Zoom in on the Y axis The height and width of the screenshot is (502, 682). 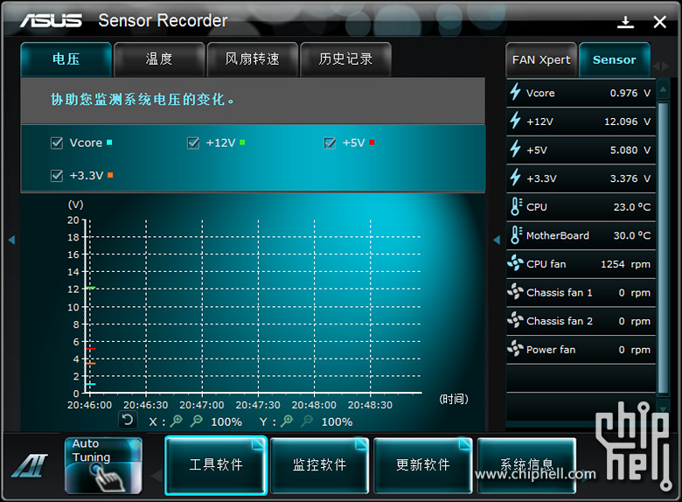click(x=287, y=421)
